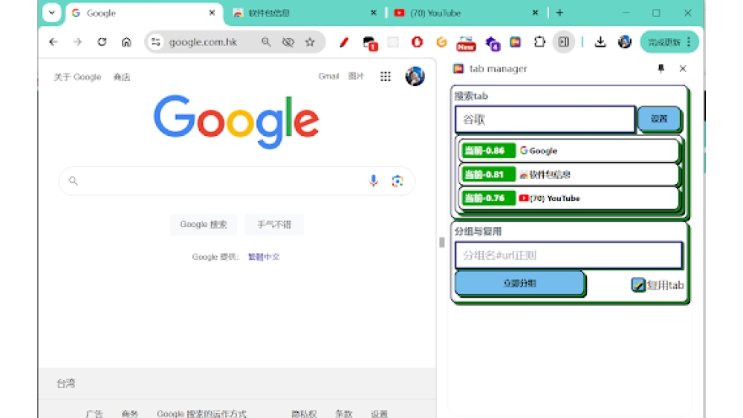The height and width of the screenshot is (418, 743).
Task: Open the extension labeled New
Action: pos(466,43)
